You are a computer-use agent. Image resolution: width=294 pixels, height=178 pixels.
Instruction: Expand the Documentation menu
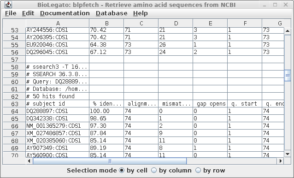click(65, 13)
